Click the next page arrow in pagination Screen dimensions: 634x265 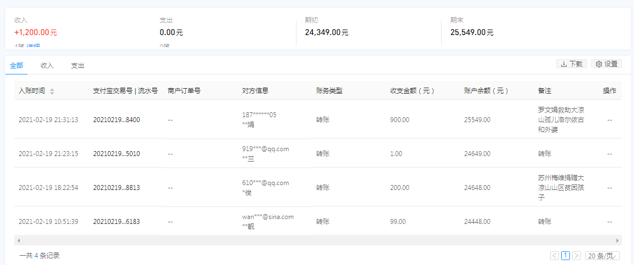click(576, 256)
